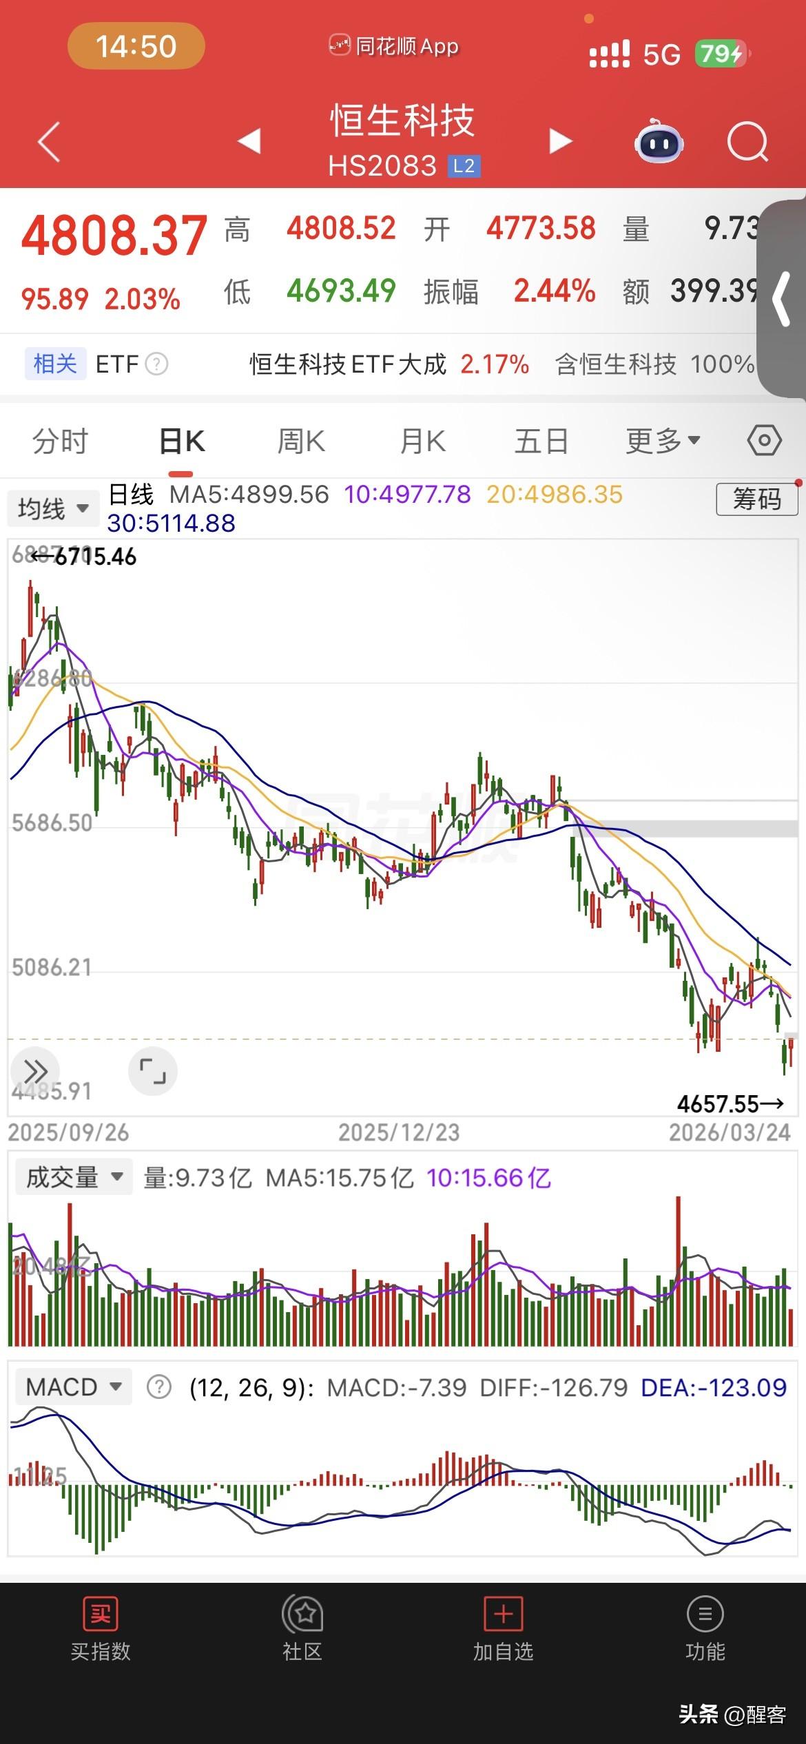Select the 日K daily chart tab
Viewport: 806px width, 1744px height.
(x=182, y=442)
